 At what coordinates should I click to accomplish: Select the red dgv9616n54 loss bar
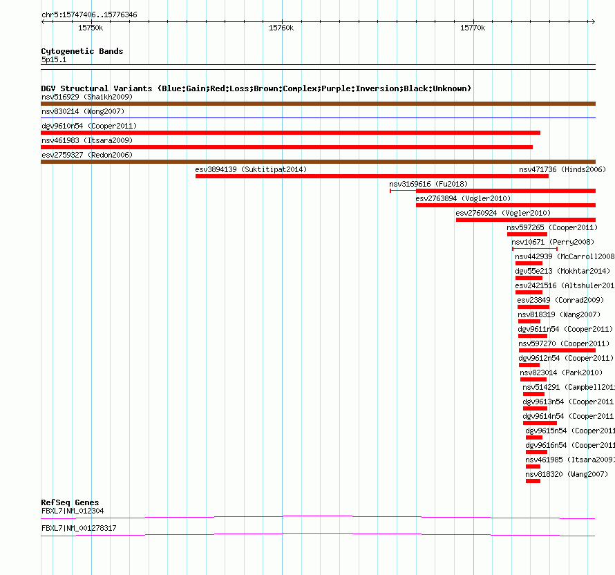[x=536, y=452]
